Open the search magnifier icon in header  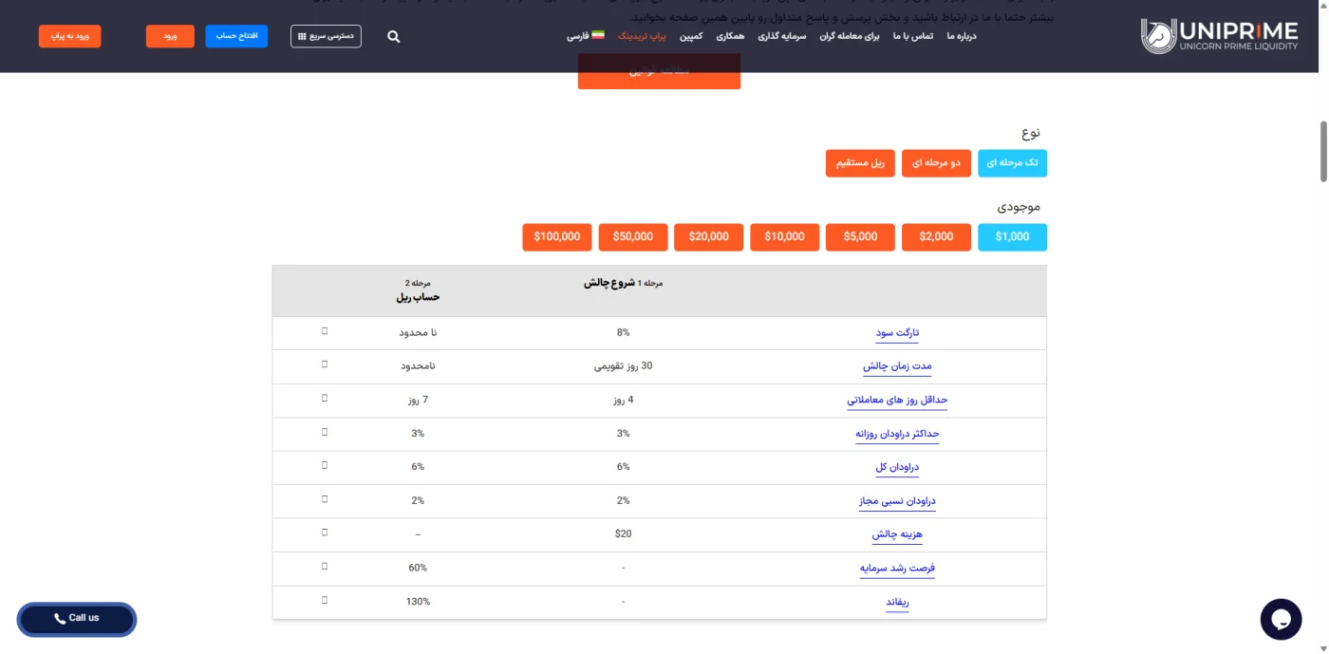[394, 37]
